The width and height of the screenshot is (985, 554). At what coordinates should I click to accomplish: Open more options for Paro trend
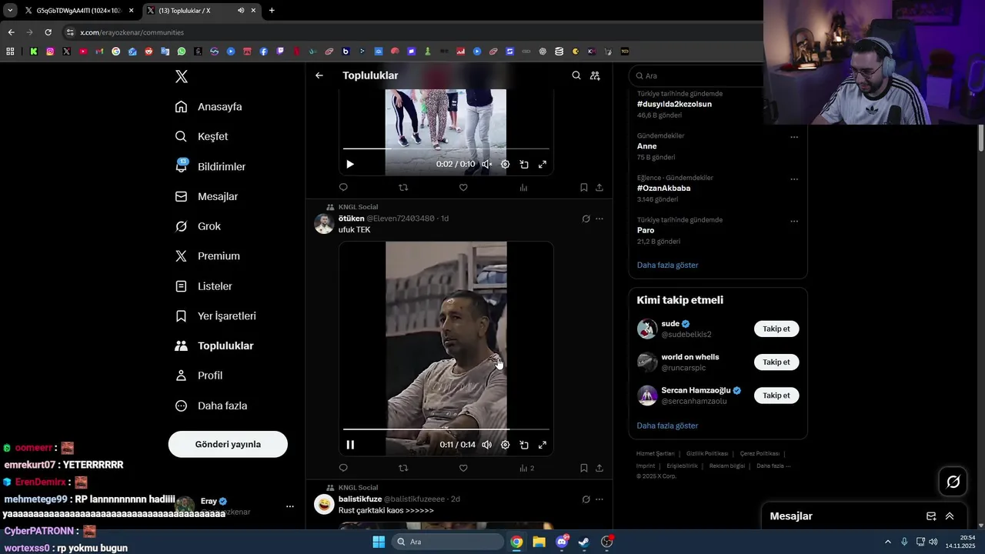coord(794,222)
